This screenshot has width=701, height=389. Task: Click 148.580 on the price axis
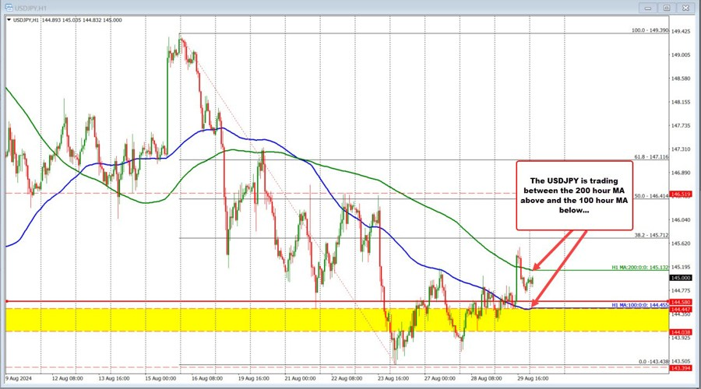(681, 79)
